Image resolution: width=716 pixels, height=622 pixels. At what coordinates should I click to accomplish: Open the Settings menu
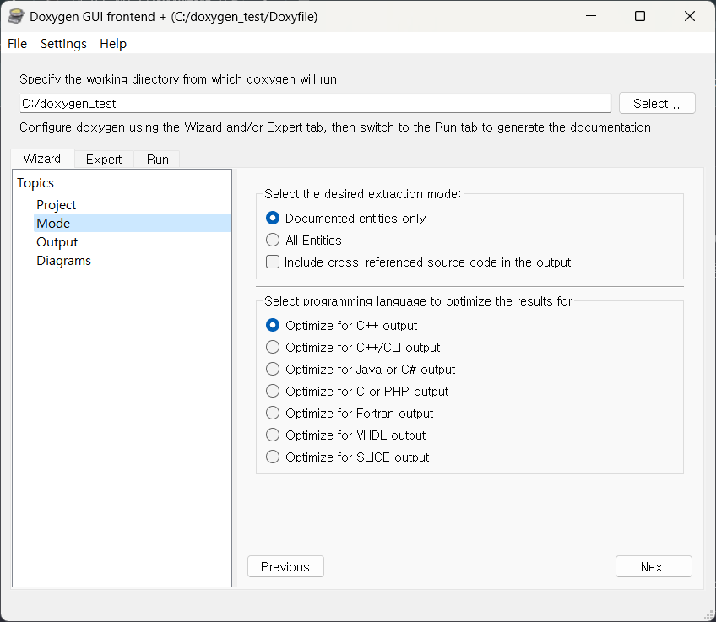tap(63, 44)
